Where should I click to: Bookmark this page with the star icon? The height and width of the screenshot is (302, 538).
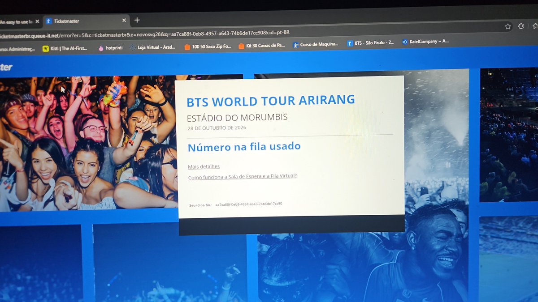click(x=508, y=26)
